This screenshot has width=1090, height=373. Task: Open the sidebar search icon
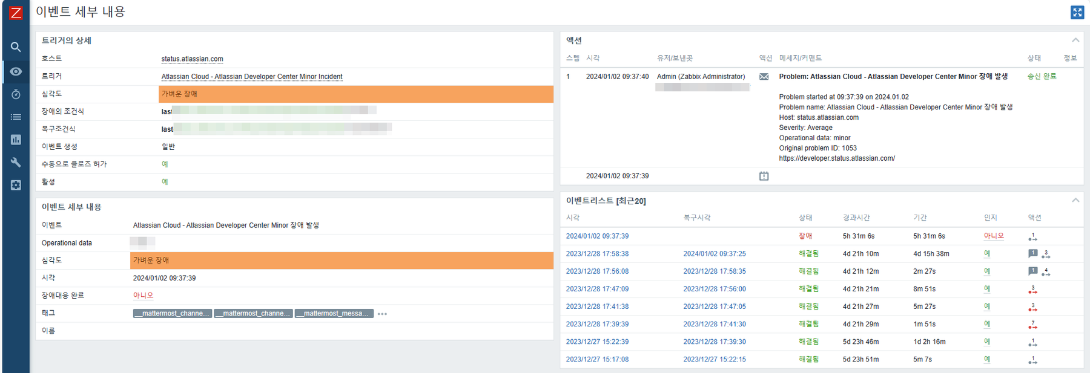click(16, 47)
